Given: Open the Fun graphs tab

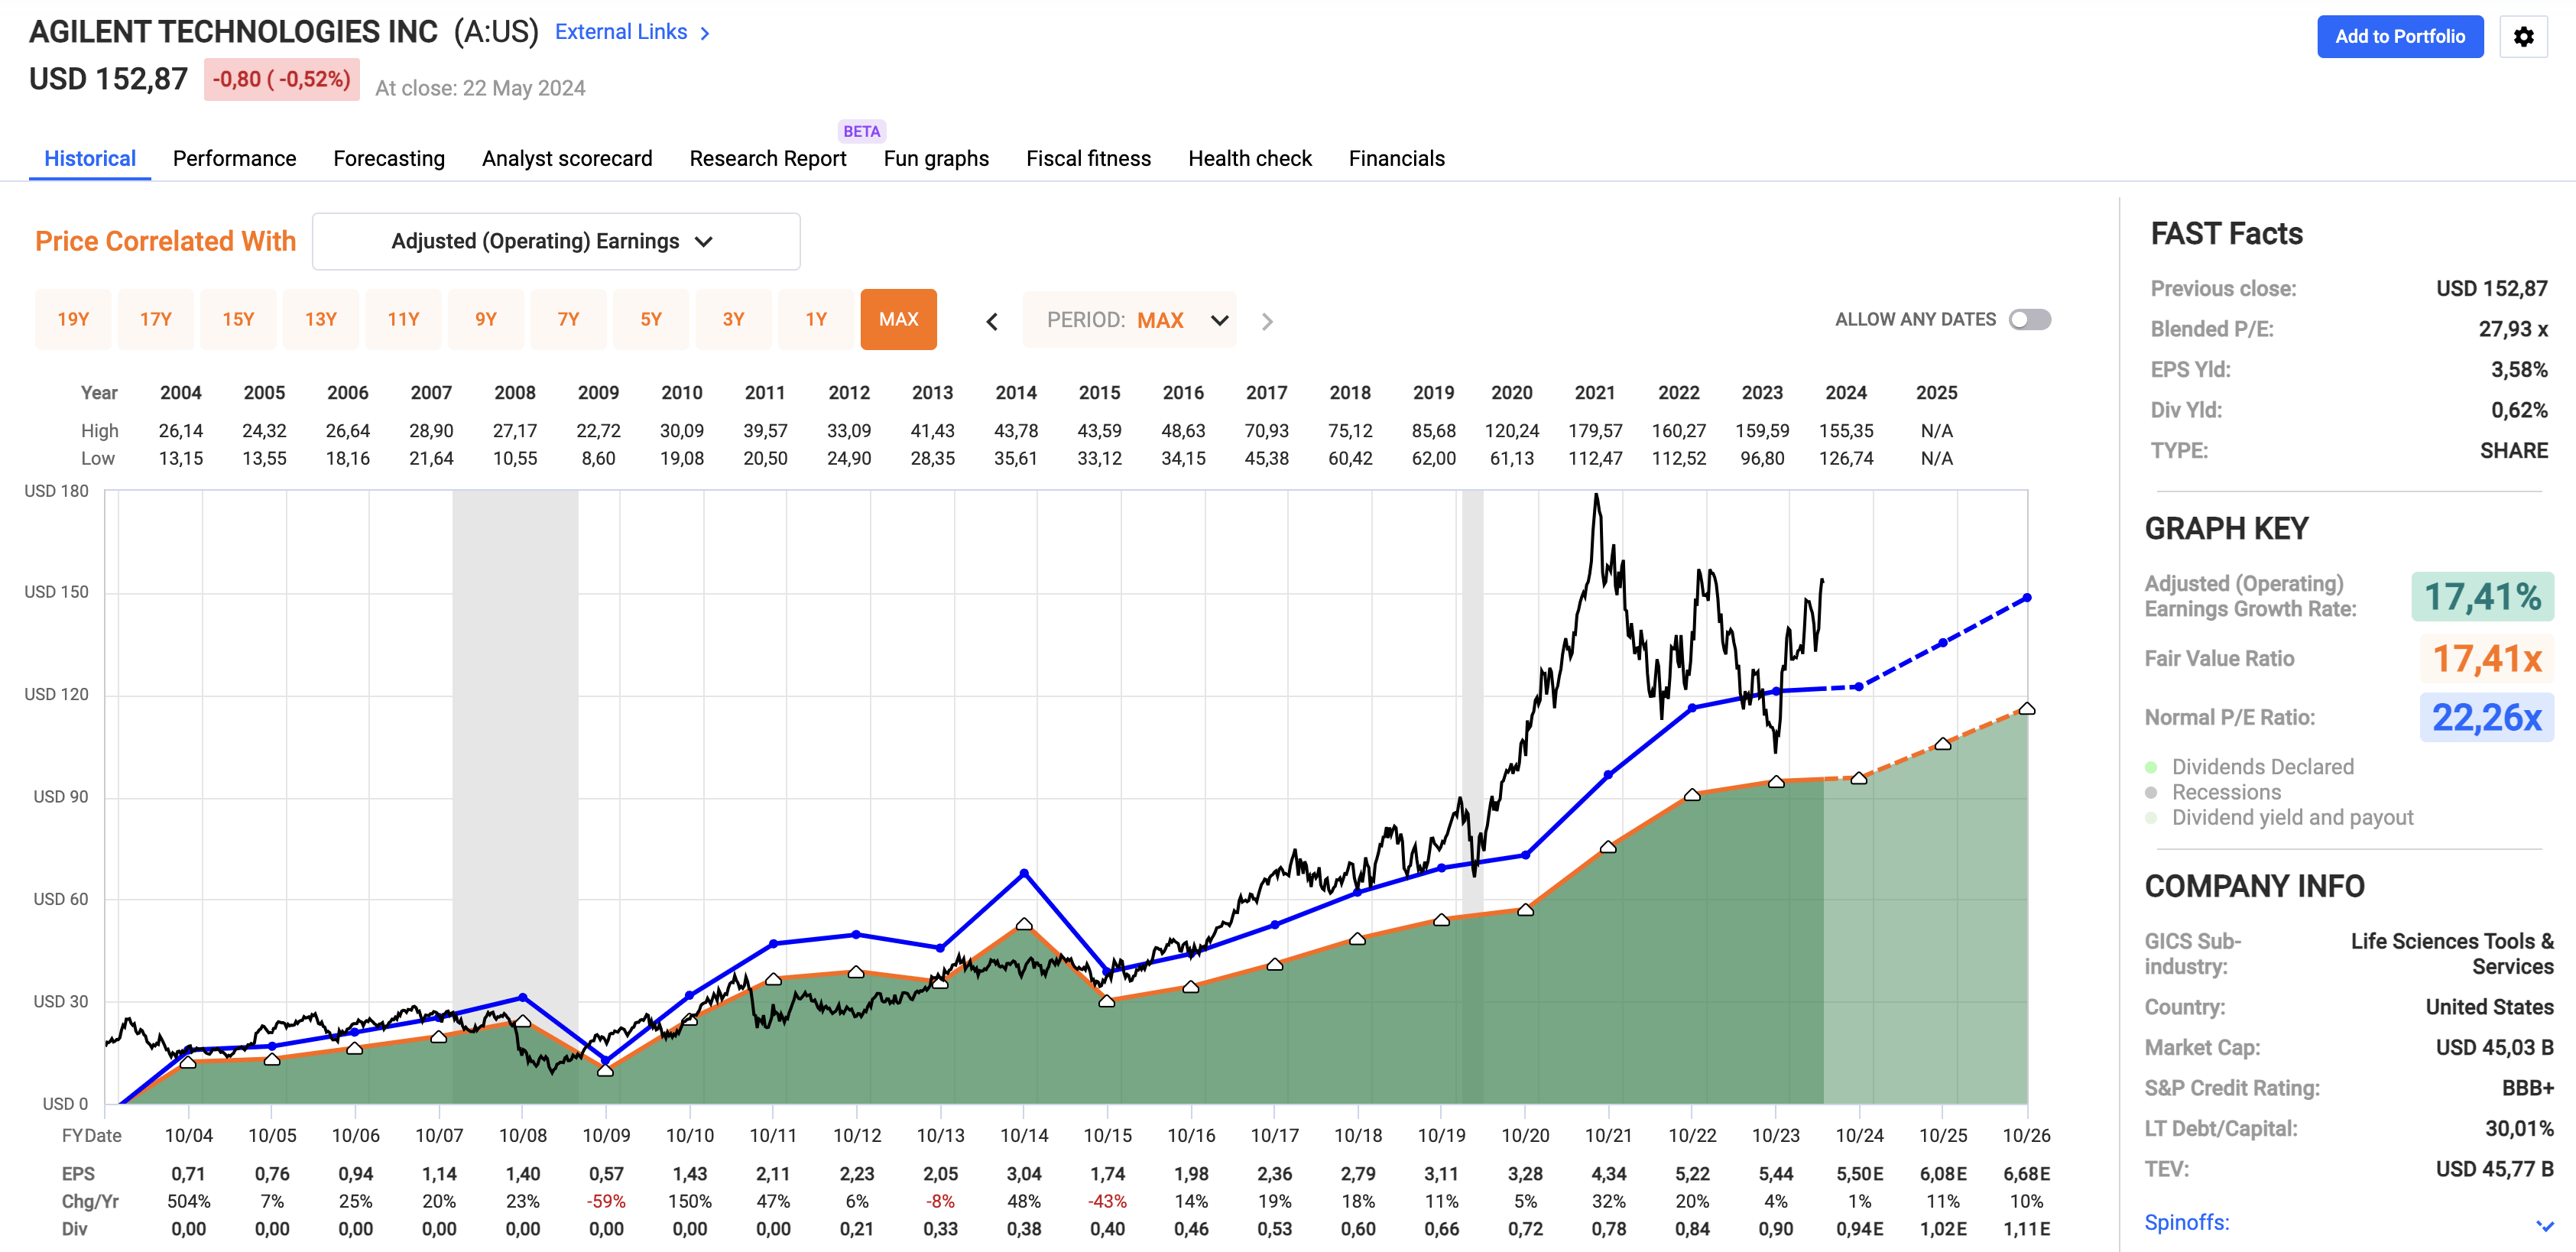Looking at the screenshot, I should tap(936, 158).
